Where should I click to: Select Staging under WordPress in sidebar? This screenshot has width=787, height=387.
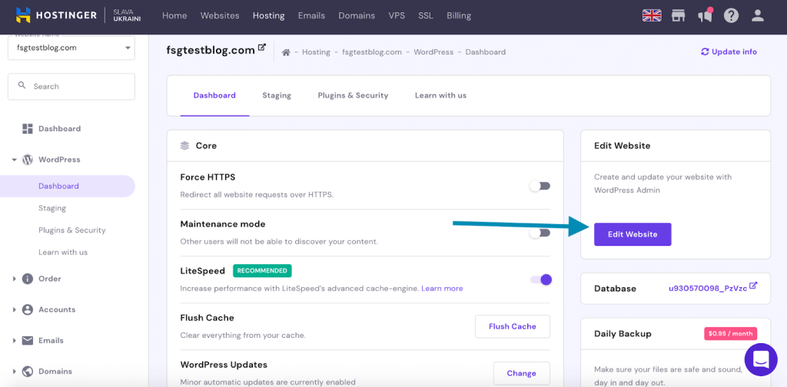52,208
